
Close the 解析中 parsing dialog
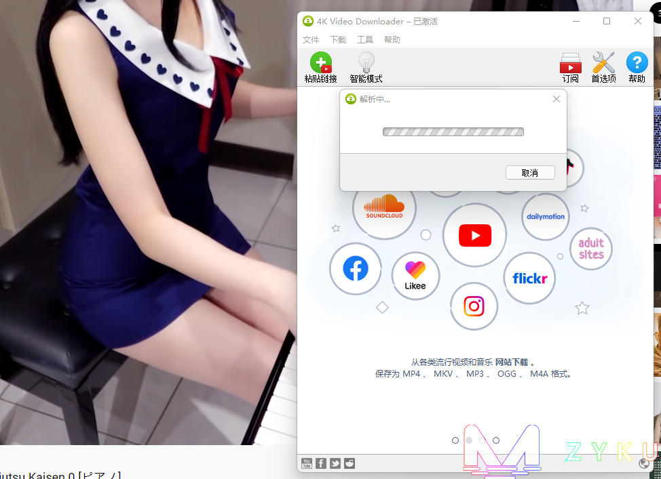pyautogui.click(x=556, y=99)
